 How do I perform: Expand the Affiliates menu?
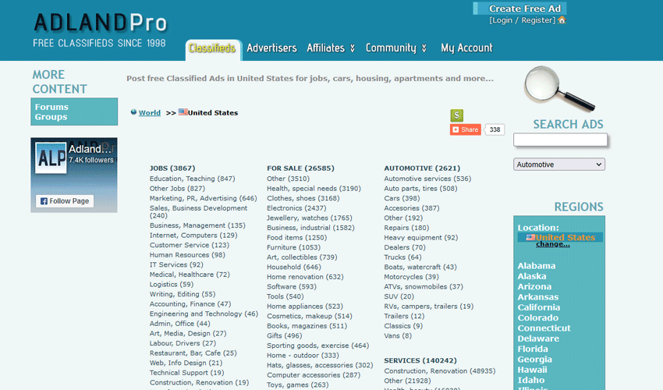[x=331, y=48]
